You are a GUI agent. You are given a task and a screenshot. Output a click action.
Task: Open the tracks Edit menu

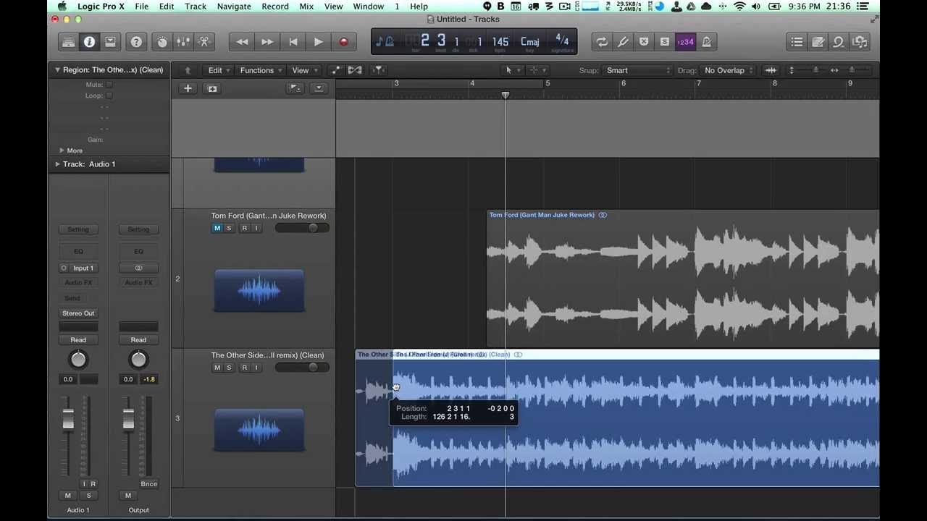click(219, 70)
